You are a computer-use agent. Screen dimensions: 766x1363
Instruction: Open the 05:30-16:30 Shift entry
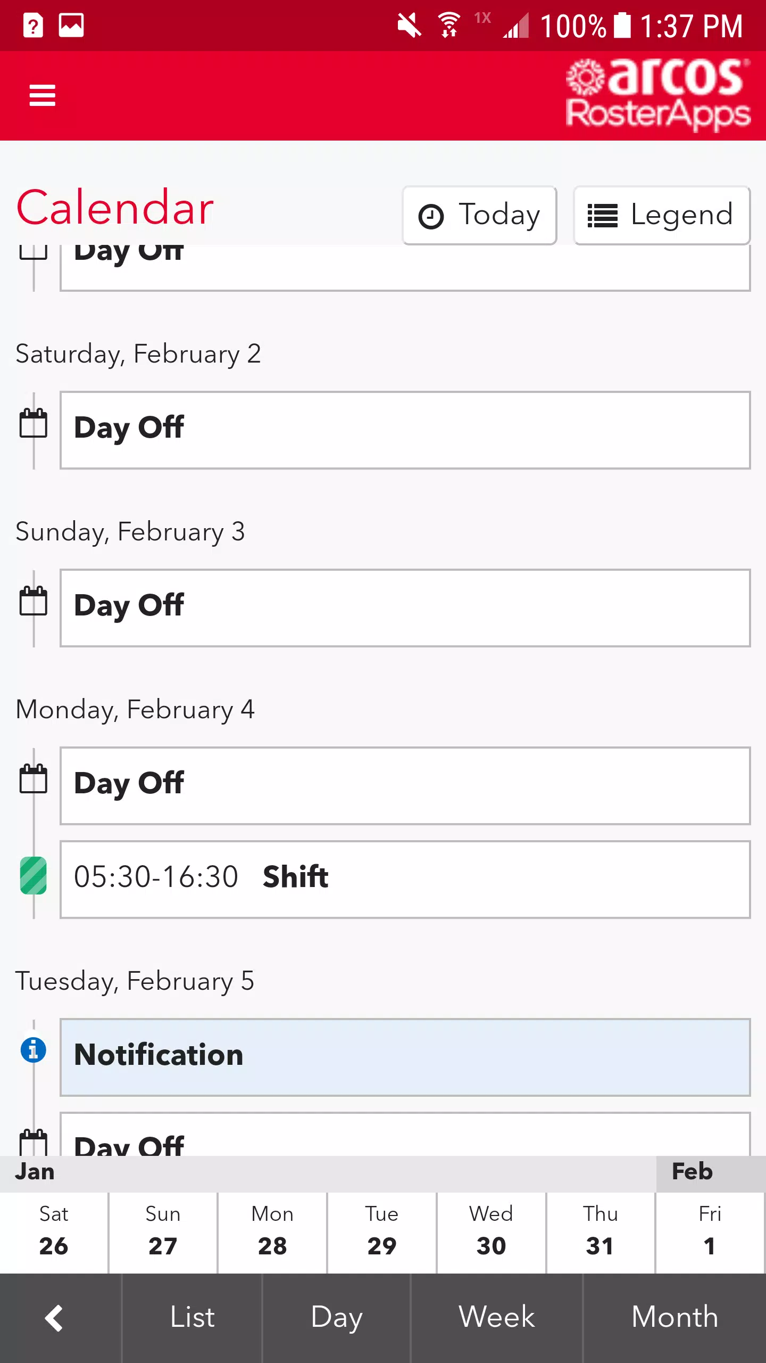click(x=405, y=880)
